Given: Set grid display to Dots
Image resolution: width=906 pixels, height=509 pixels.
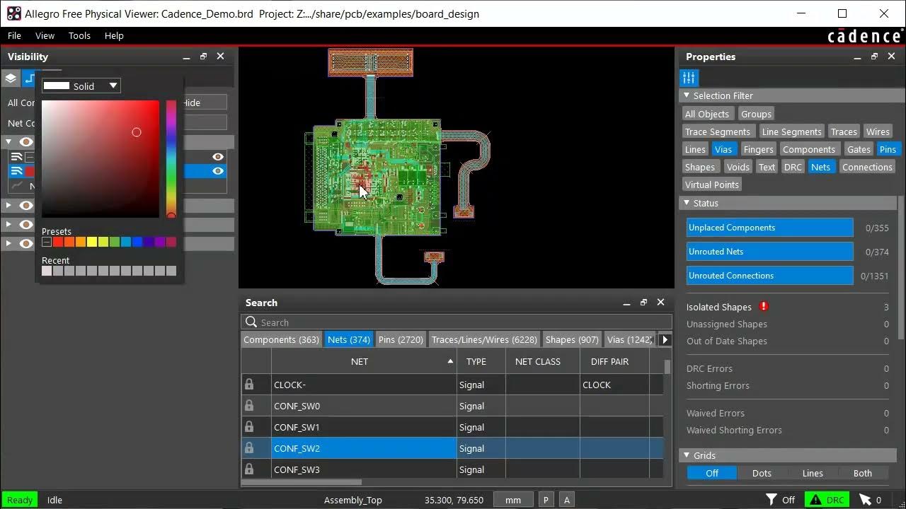Looking at the screenshot, I should [x=762, y=474].
